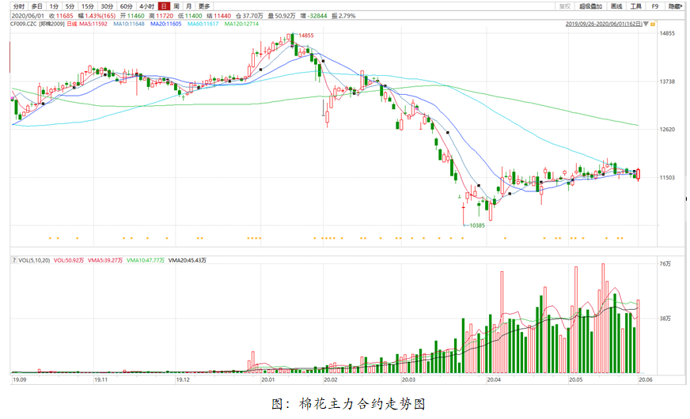Viewport: 690px width, 419px height.
Task: Click the VMA20:45.43万 label
Action: click(x=188, y=260)
